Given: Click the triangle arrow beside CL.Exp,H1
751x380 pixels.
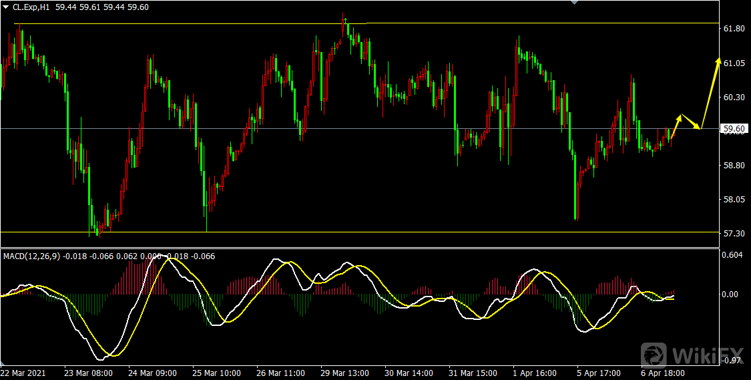Looking at the screenshot, I should tap(6, 7).
